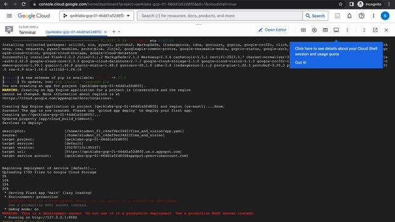Open Cloud Shell in new window
Image resolution: width=395 pixels, height=222 pixels.
[x=375, y=30]
